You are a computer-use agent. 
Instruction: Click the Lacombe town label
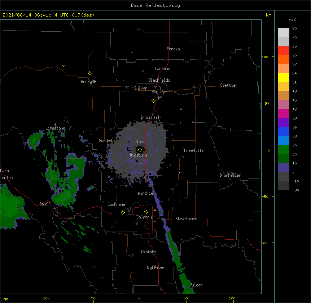pos(162,69)
